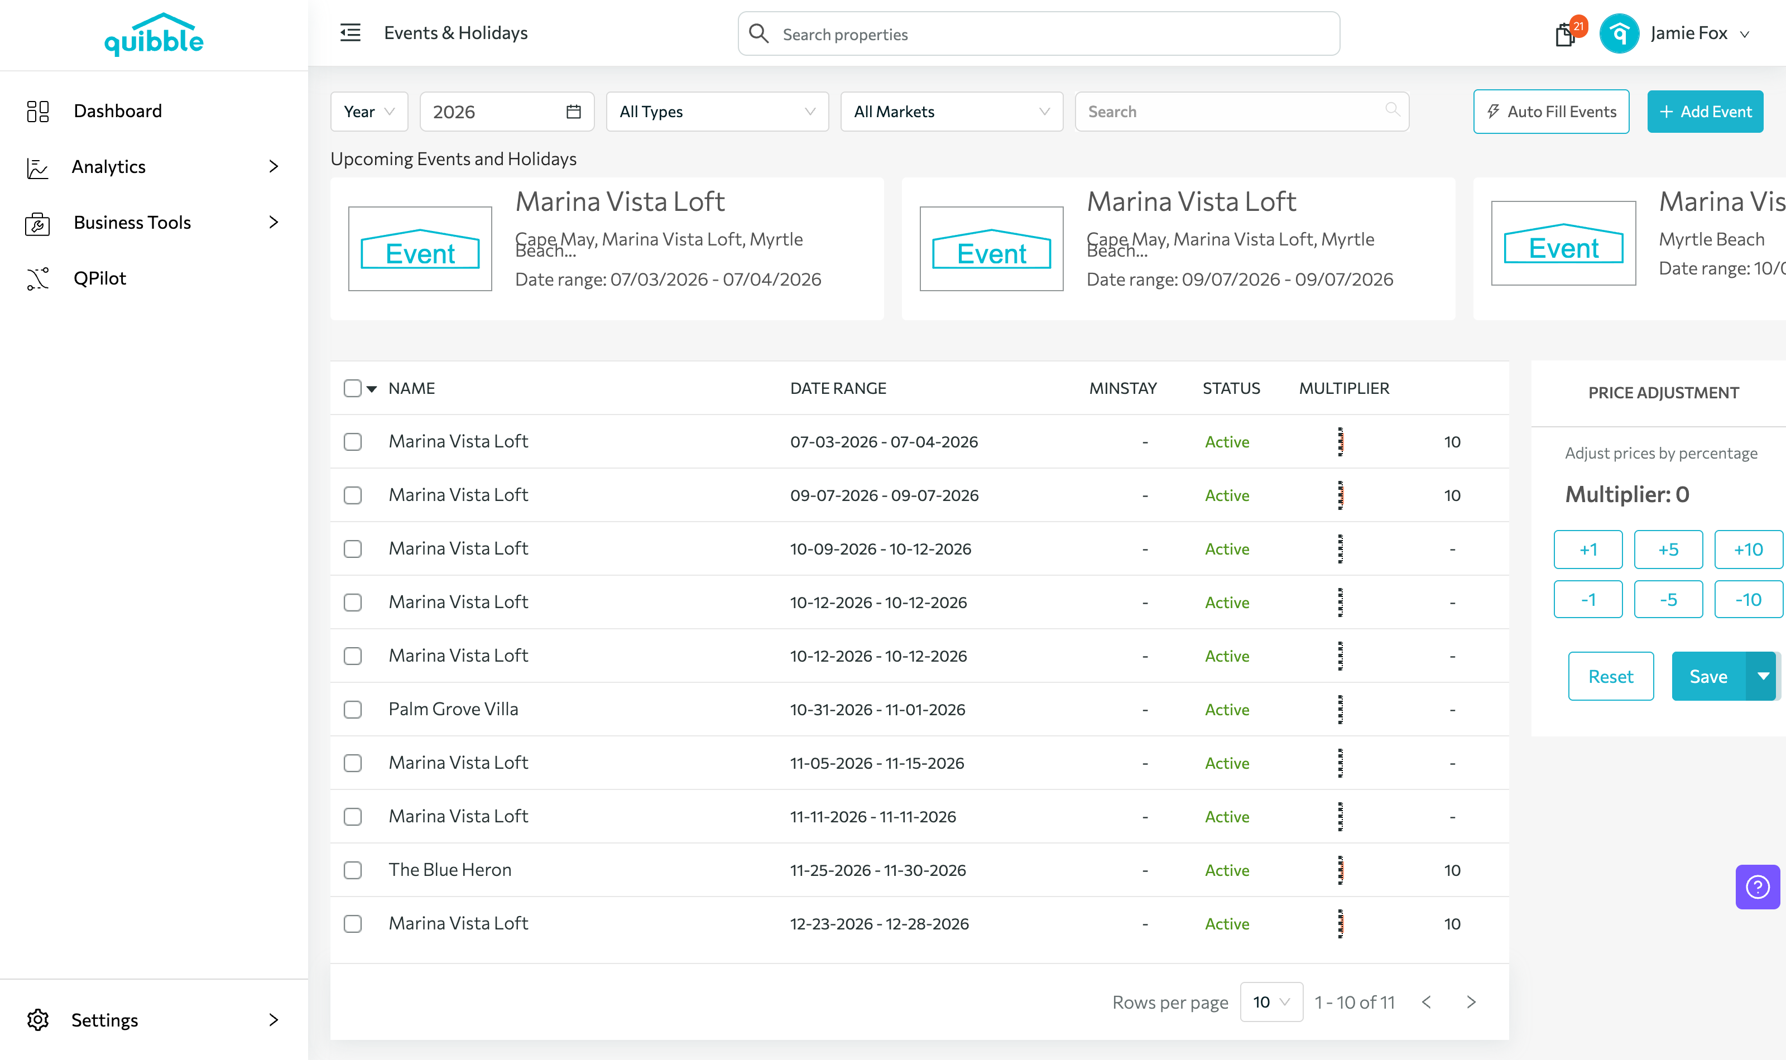Click Add Event button
The height and width of the screenshot is (1060, 1786).
click(x=1705, y=112)
